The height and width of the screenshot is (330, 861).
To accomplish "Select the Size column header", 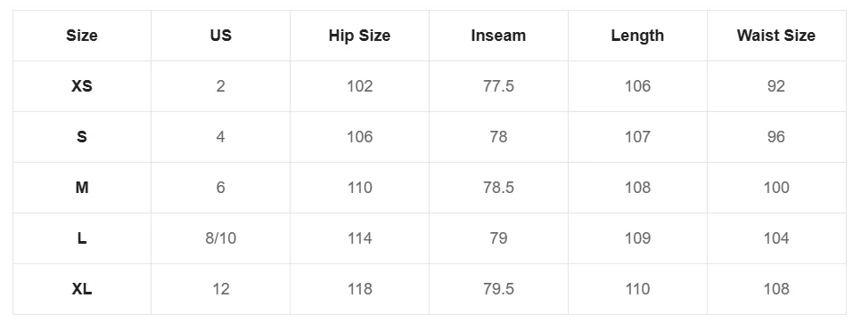I will pos(82,36).
